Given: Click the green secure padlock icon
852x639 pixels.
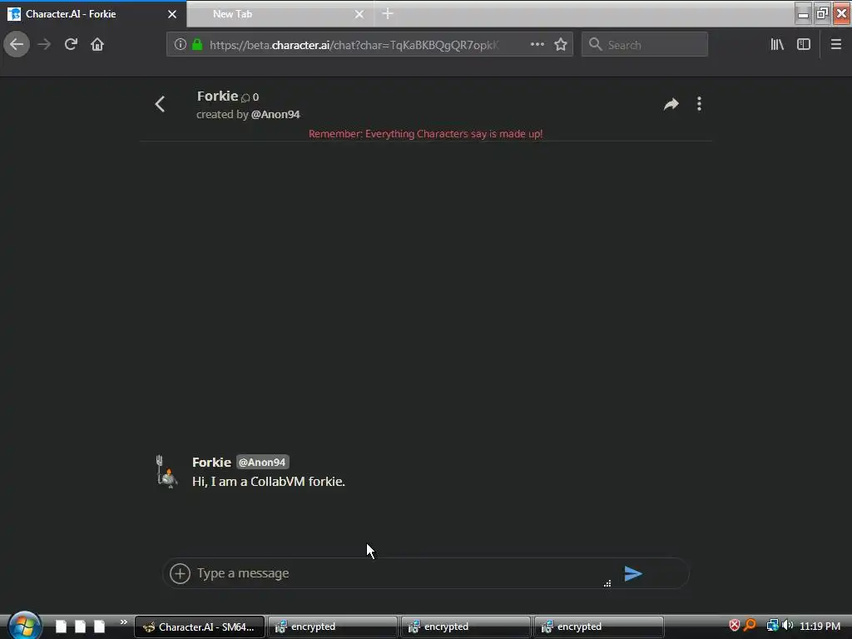Looking at the screenshot, I should point(197,45).
